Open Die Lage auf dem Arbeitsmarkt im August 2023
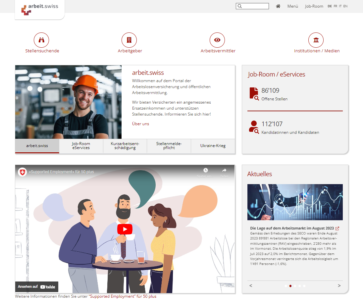 [292, 229]
